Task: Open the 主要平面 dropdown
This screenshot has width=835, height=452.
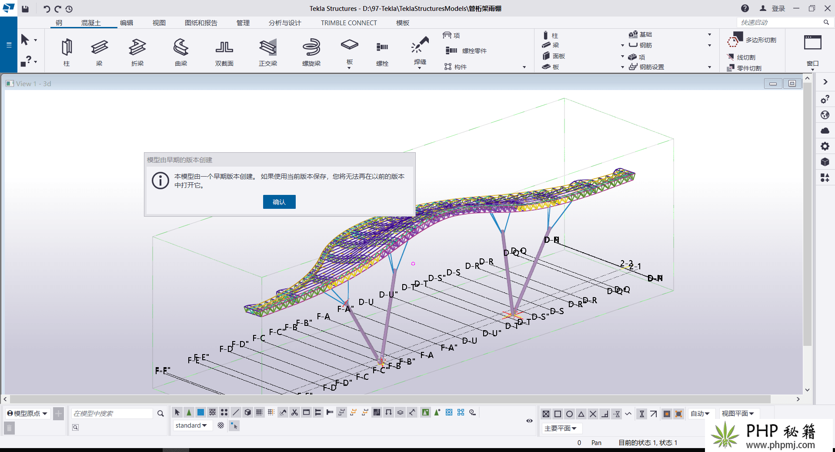Action: [561, 429]
